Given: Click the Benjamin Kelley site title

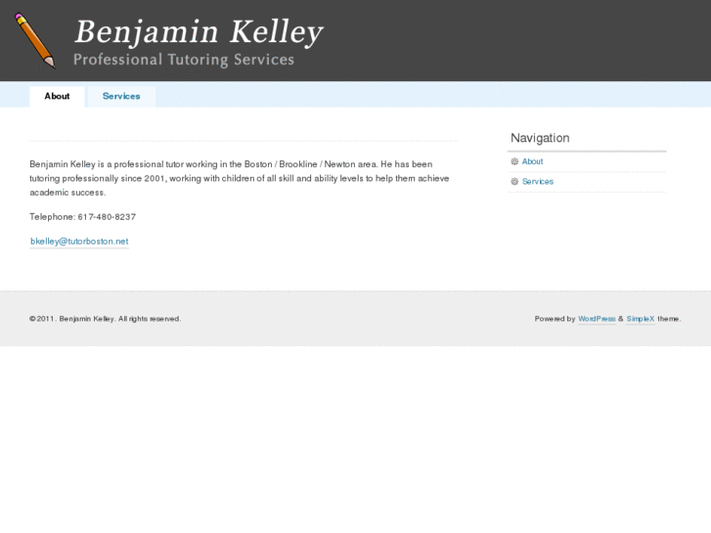Looking at the screenshot, I should pos(199,32).
